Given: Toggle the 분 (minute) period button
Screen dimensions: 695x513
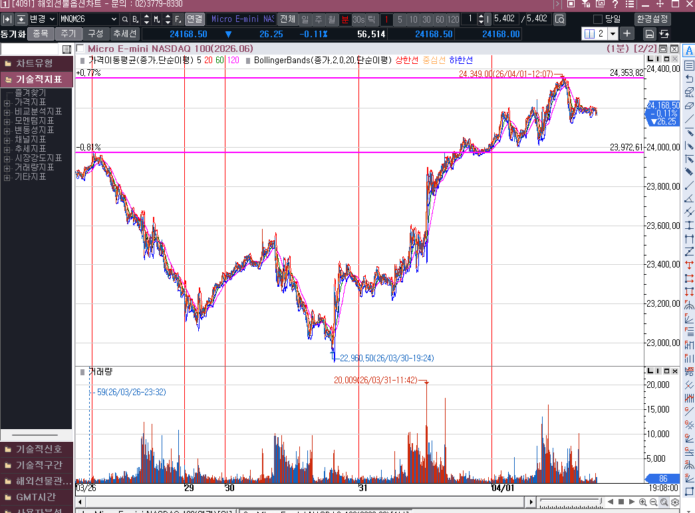Looking at the screenshot, I should (345, 19).
